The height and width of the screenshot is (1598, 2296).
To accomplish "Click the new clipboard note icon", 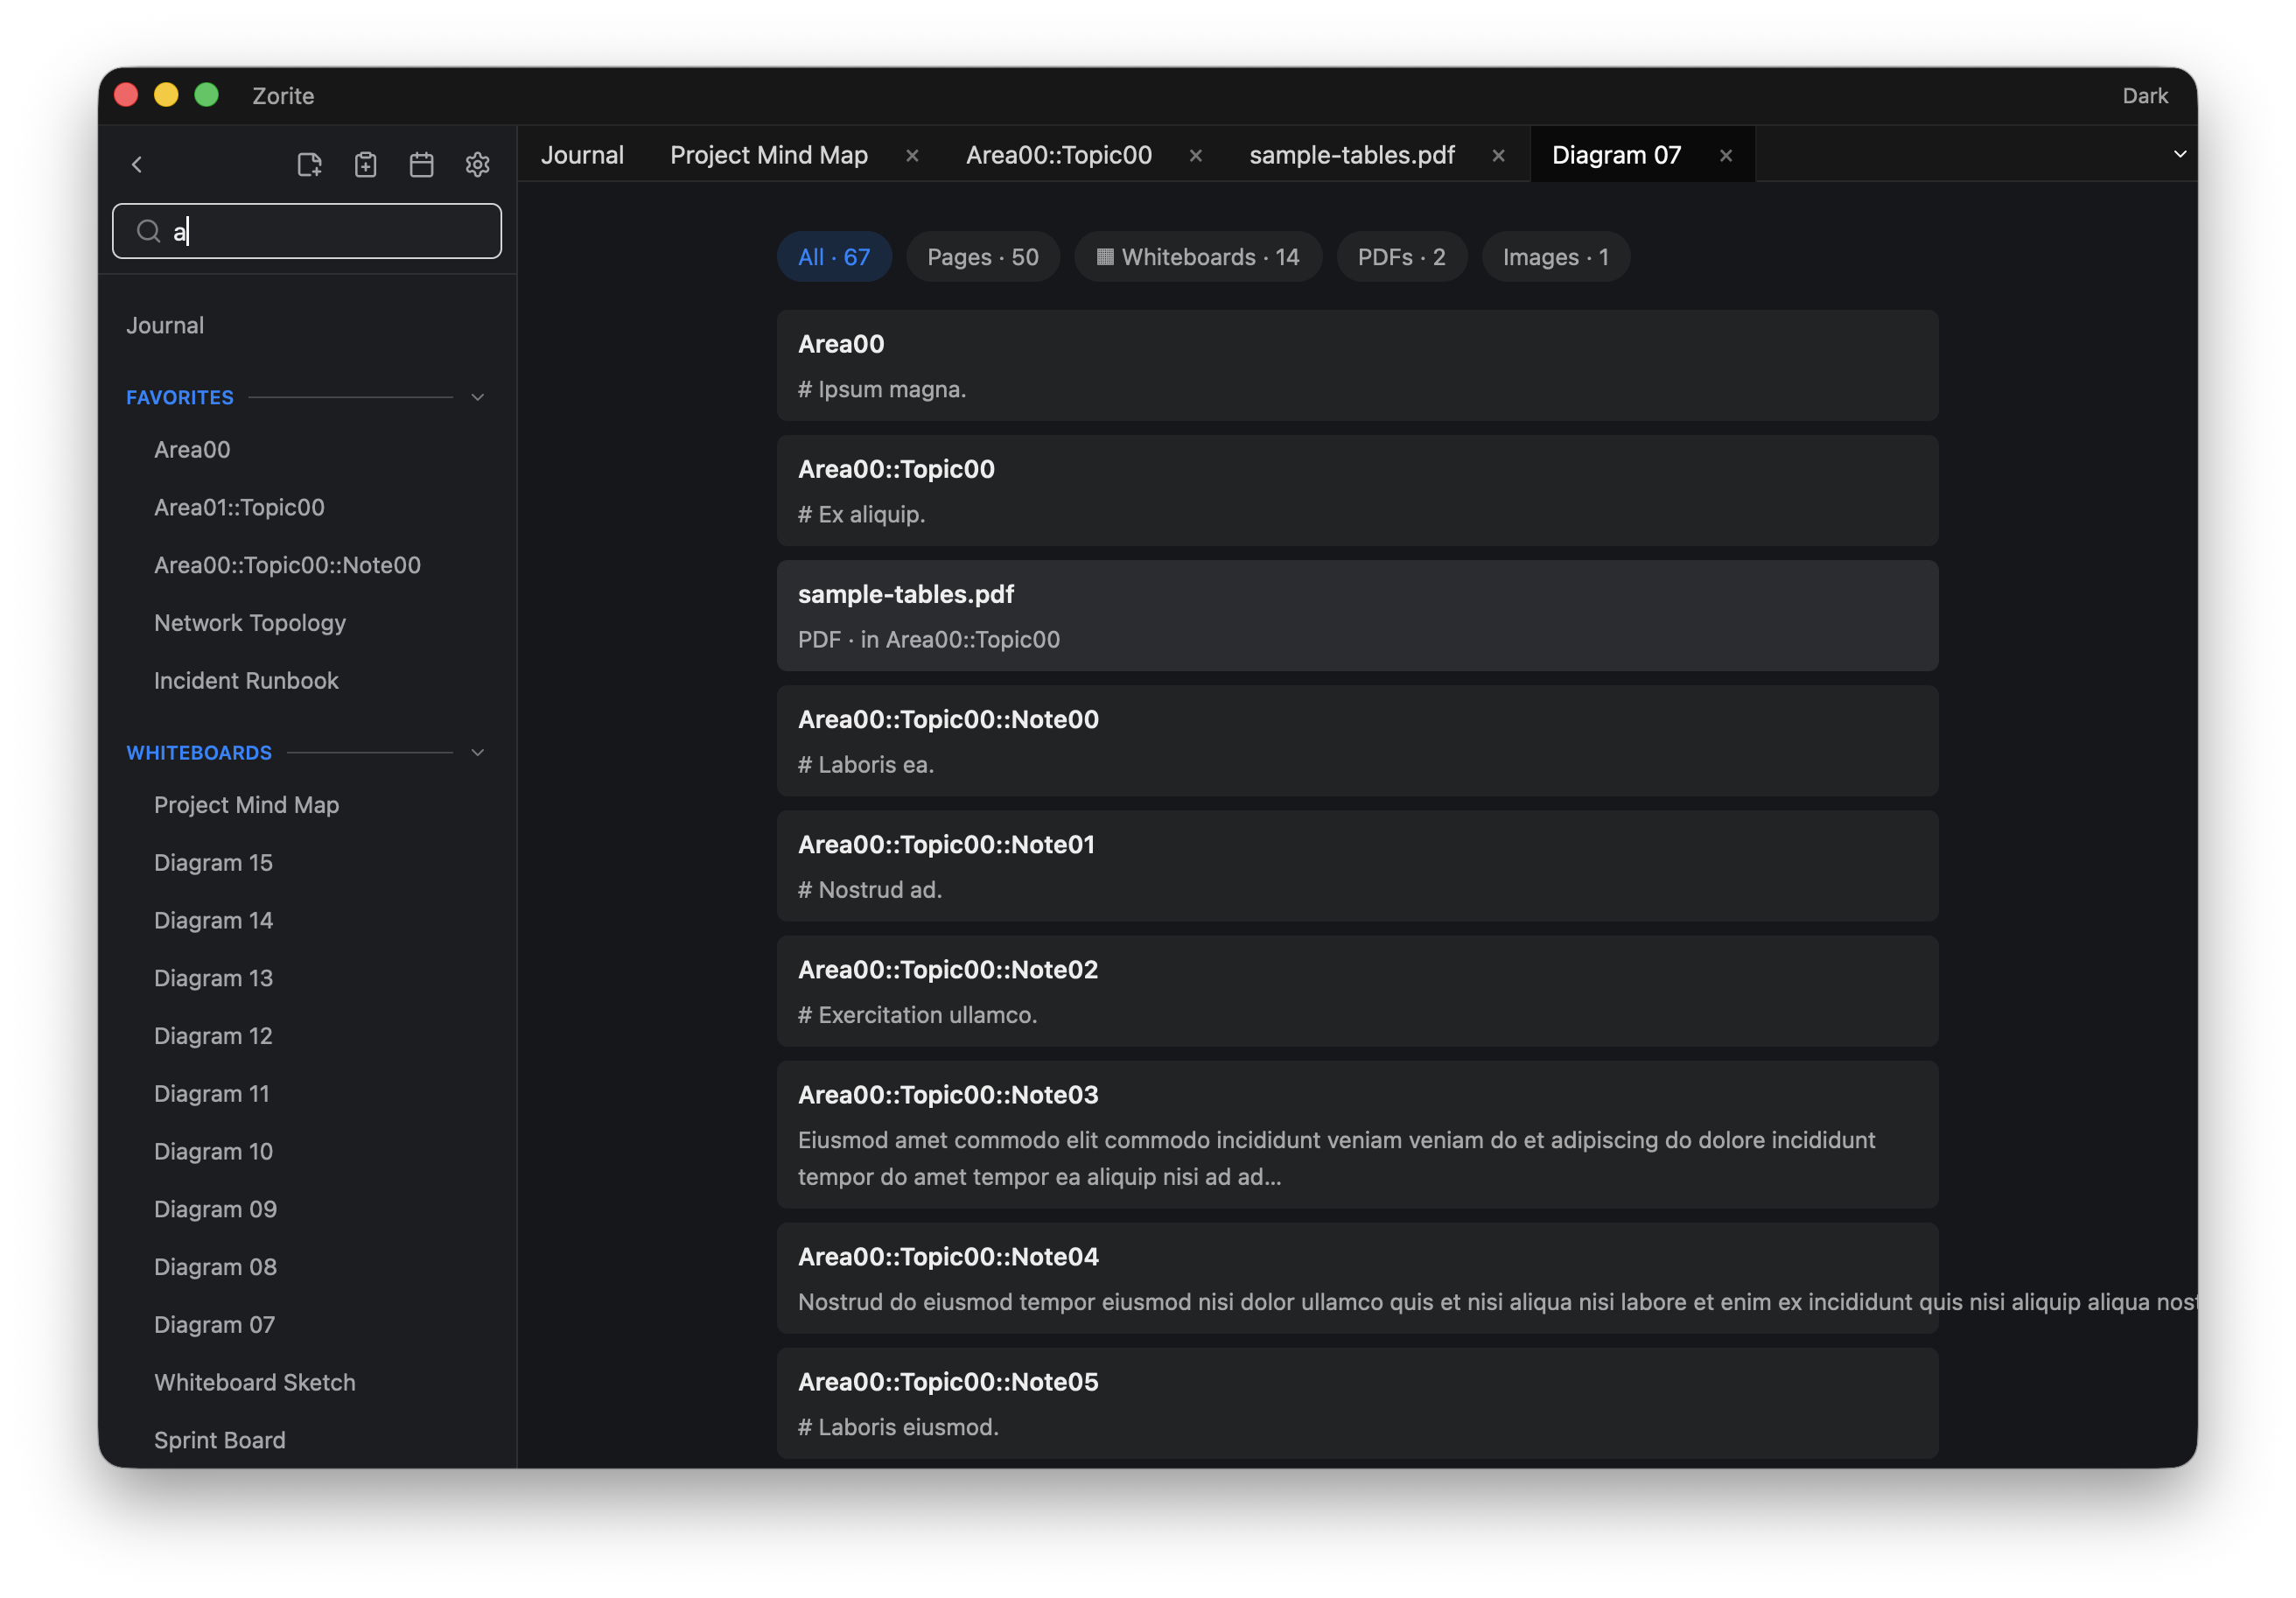I will 365,164.
